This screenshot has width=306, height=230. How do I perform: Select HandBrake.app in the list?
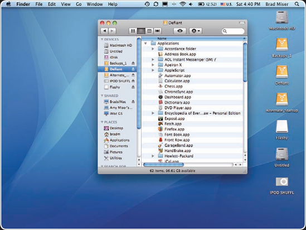tap(192, 151)
